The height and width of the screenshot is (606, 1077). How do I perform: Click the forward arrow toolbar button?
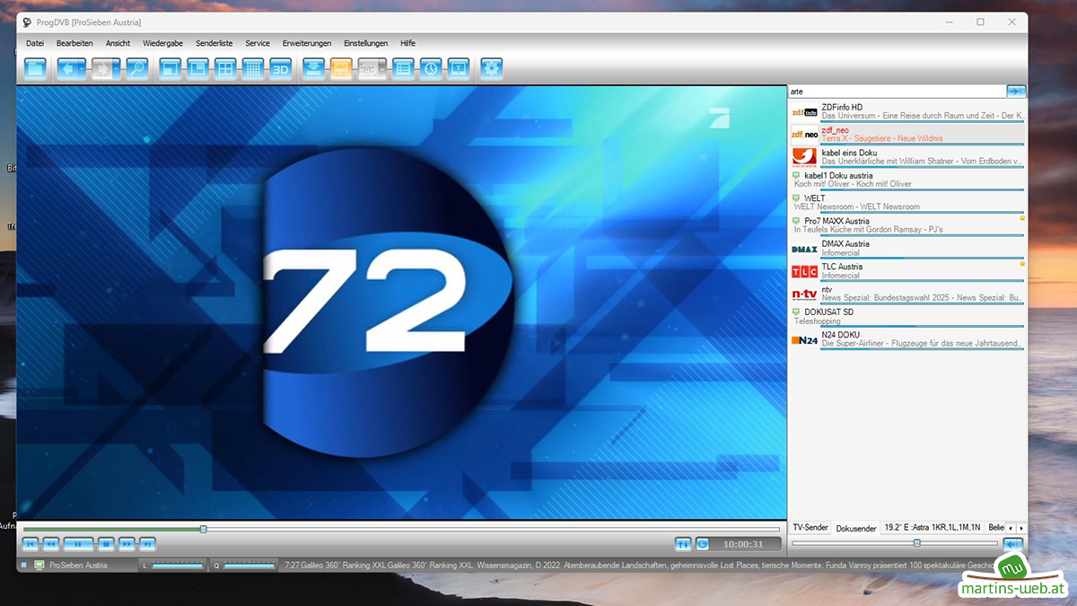[x=101, y=68]
